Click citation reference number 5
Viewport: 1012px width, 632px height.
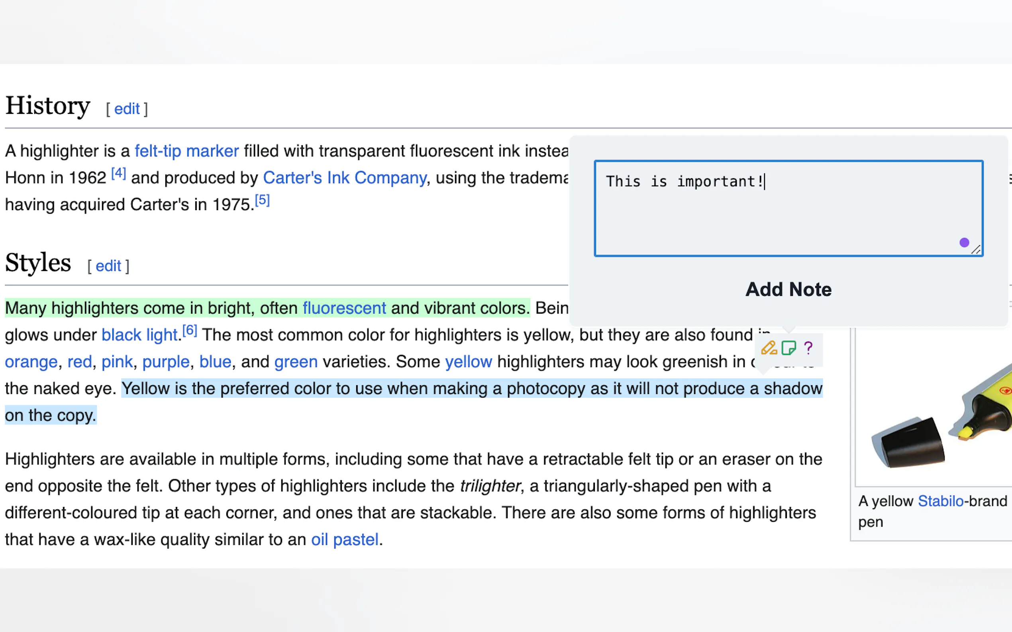point(262,200)
